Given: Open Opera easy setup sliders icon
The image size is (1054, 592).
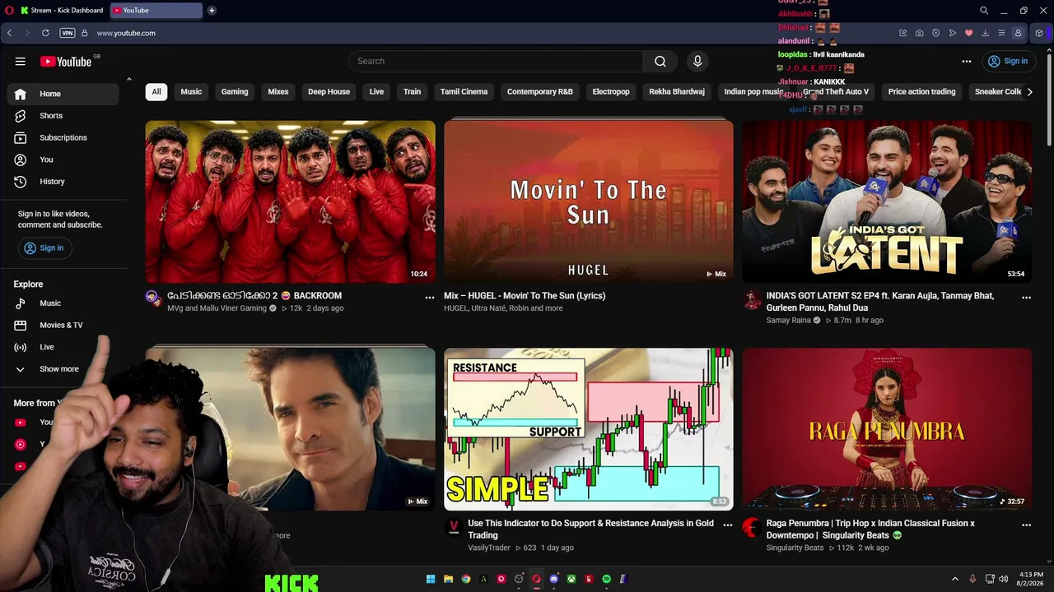Looking at the screenshot, I should click(1001, 33).
